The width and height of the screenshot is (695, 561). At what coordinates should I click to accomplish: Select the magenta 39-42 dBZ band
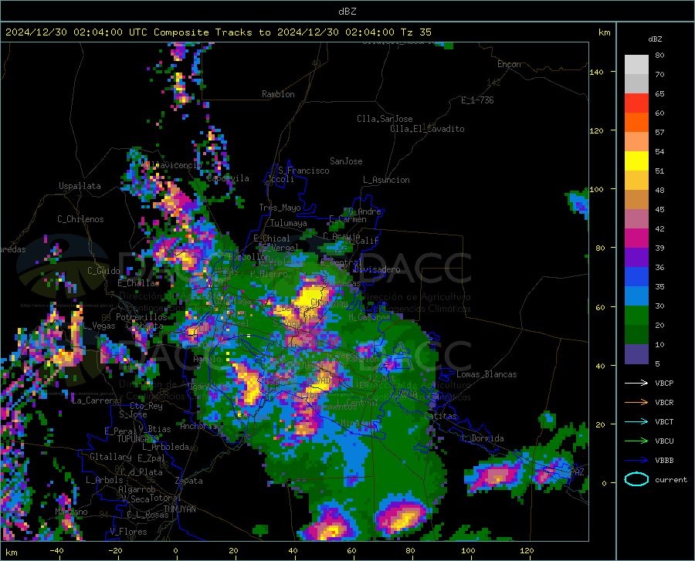636,238
